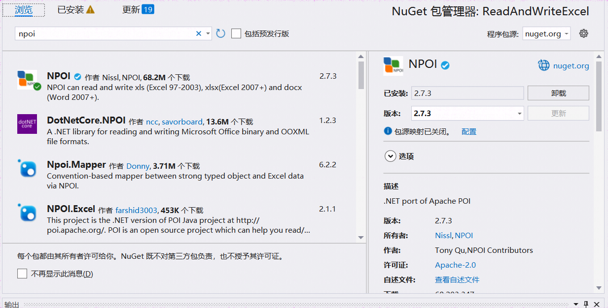Open the version 2.7.3 combo box
608x308 pixels.
pyautogui.click(x=467, y=113)
